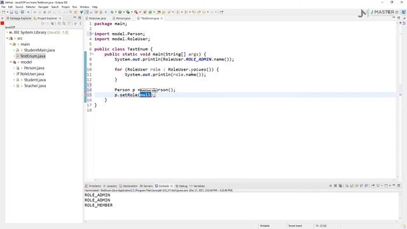Click the Save All toolbar icon
Screen dimensions: 407x229
(x=17, y=12)
